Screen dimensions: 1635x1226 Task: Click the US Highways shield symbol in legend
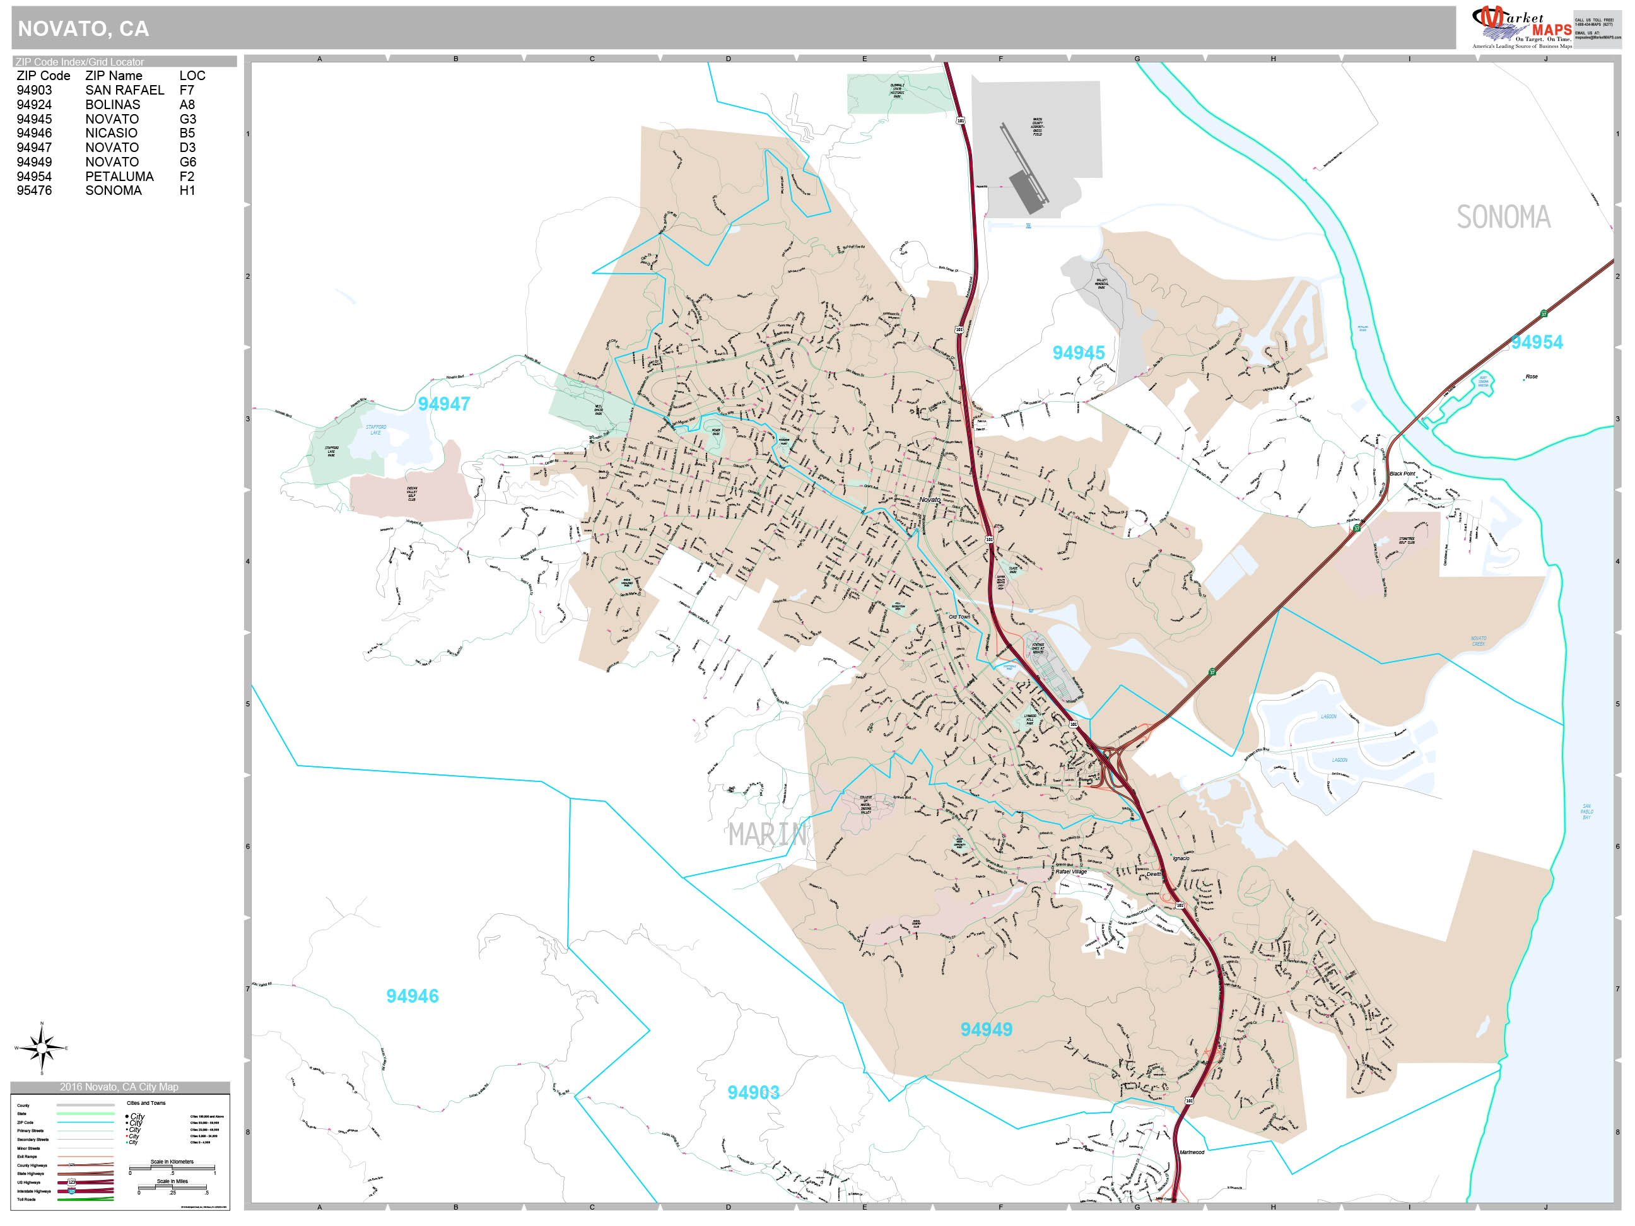pyautogui.click(x=73, y=1182)
